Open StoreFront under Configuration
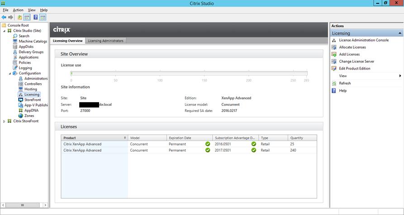 pyautogui.click(x=33, y=100)
